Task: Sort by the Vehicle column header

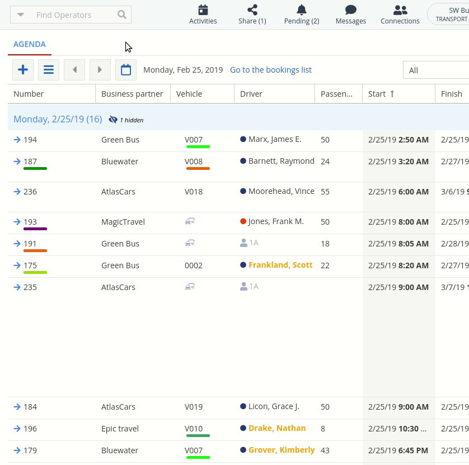Action: [x=202, y=94]
